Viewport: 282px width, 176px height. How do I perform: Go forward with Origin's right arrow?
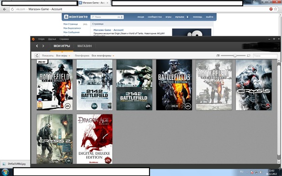point(43,46)
